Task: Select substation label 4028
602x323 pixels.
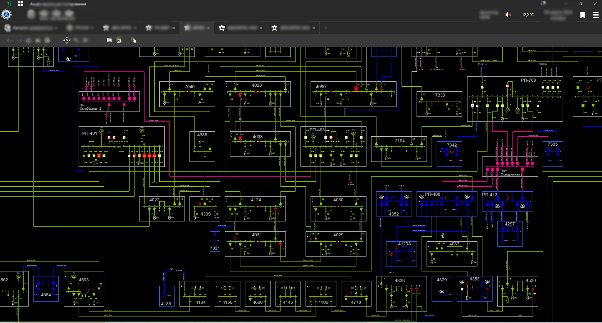Action: pos(257,85)
